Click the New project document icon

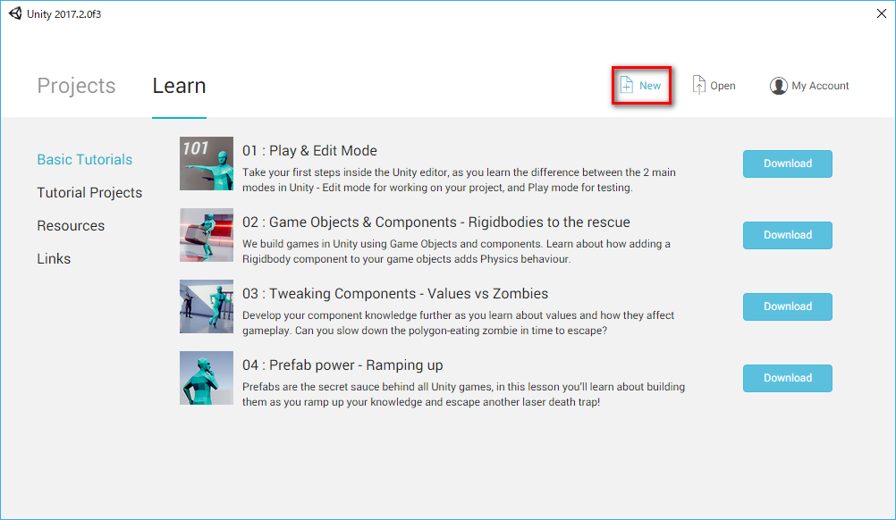point(626,85)
